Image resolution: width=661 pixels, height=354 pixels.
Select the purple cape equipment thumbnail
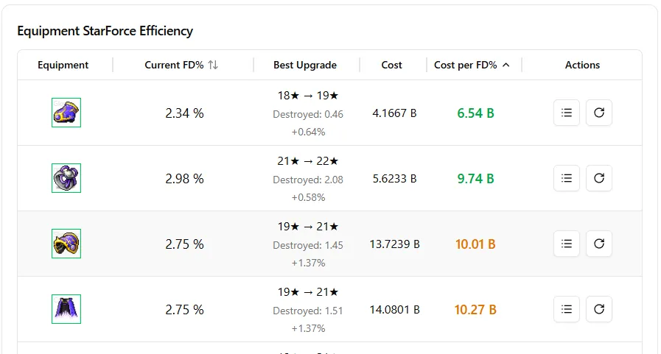(x=66, y=309)
